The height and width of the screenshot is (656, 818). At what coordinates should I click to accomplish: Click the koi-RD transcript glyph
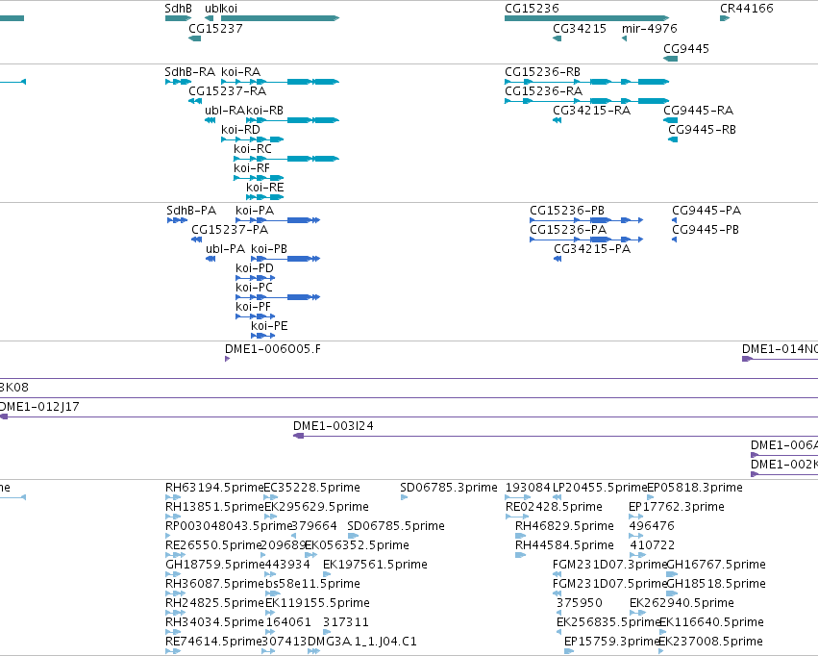point(253,139)
